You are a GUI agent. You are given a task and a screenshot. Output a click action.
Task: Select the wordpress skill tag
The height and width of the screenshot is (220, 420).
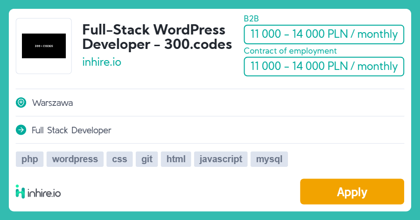(x=75, y=159)
